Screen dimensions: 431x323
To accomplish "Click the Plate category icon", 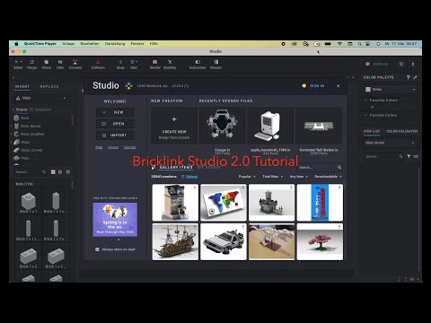I will (16, 158).
